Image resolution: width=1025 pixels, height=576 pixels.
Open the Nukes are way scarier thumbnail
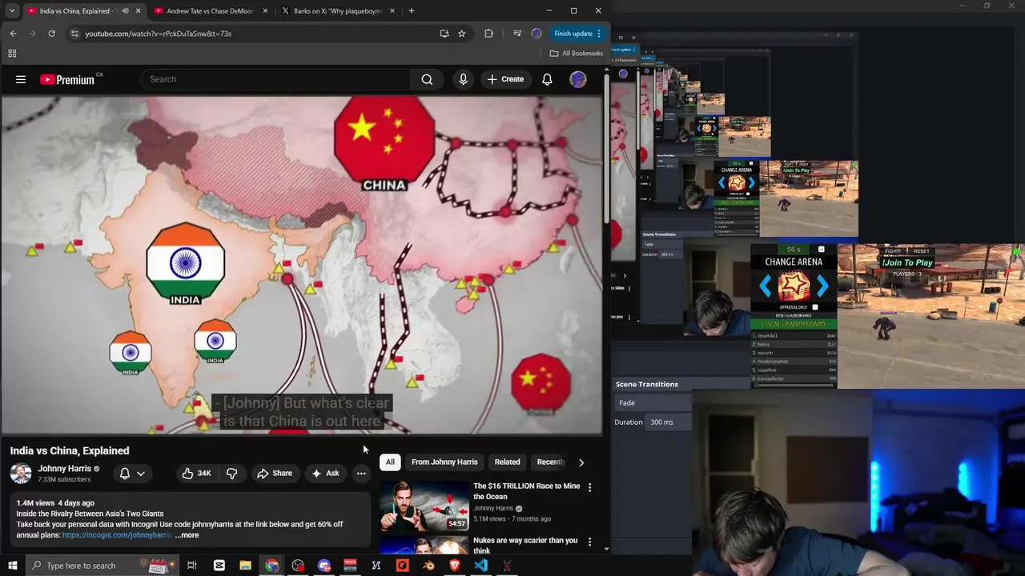point(424,545)
